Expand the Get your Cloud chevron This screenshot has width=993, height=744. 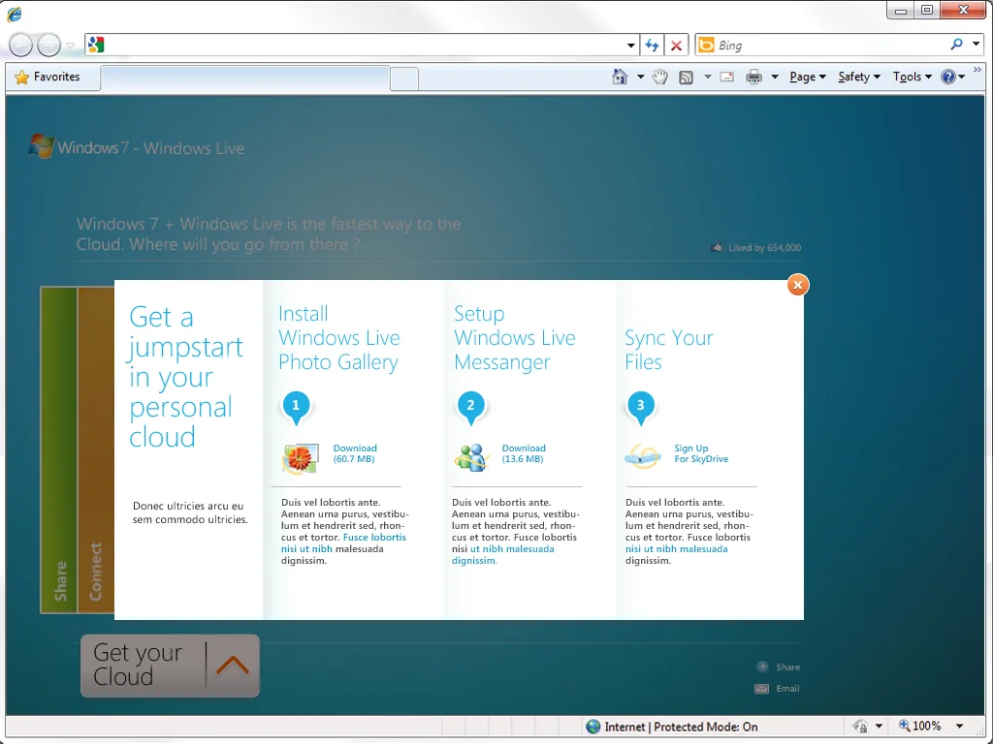232,666
